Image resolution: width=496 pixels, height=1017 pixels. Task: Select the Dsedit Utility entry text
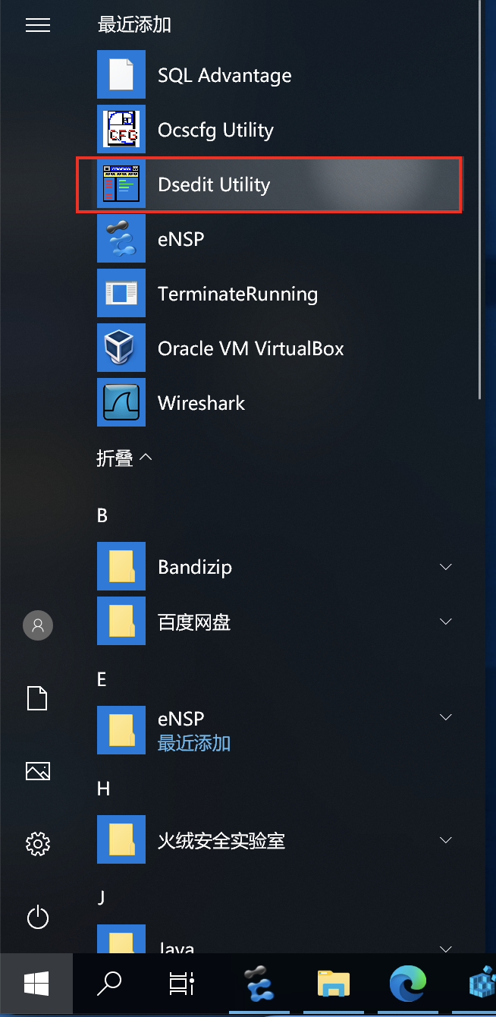tap(214, 185)
